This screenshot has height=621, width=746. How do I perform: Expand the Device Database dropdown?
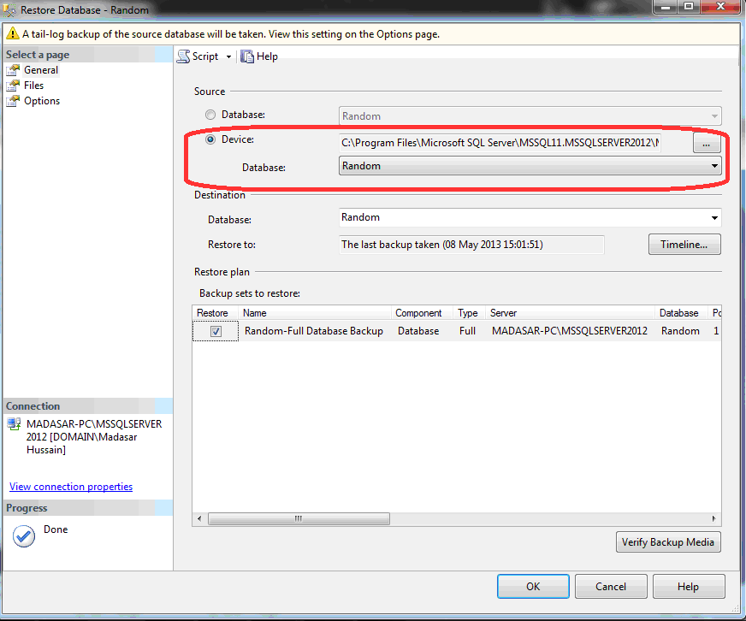pos(714,166)
